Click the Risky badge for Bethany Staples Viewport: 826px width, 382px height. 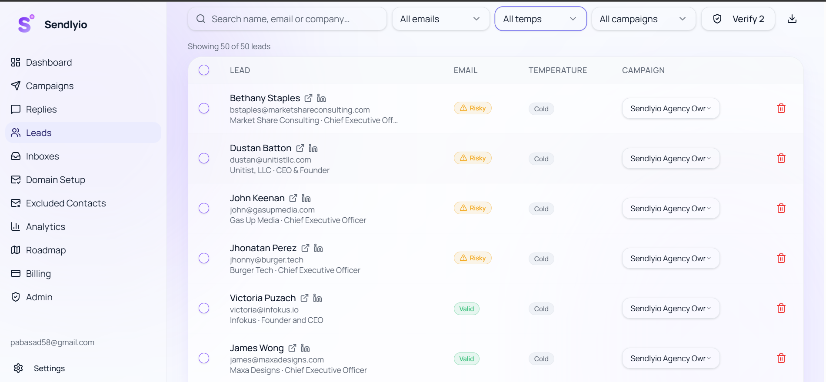tap(473, 108)
